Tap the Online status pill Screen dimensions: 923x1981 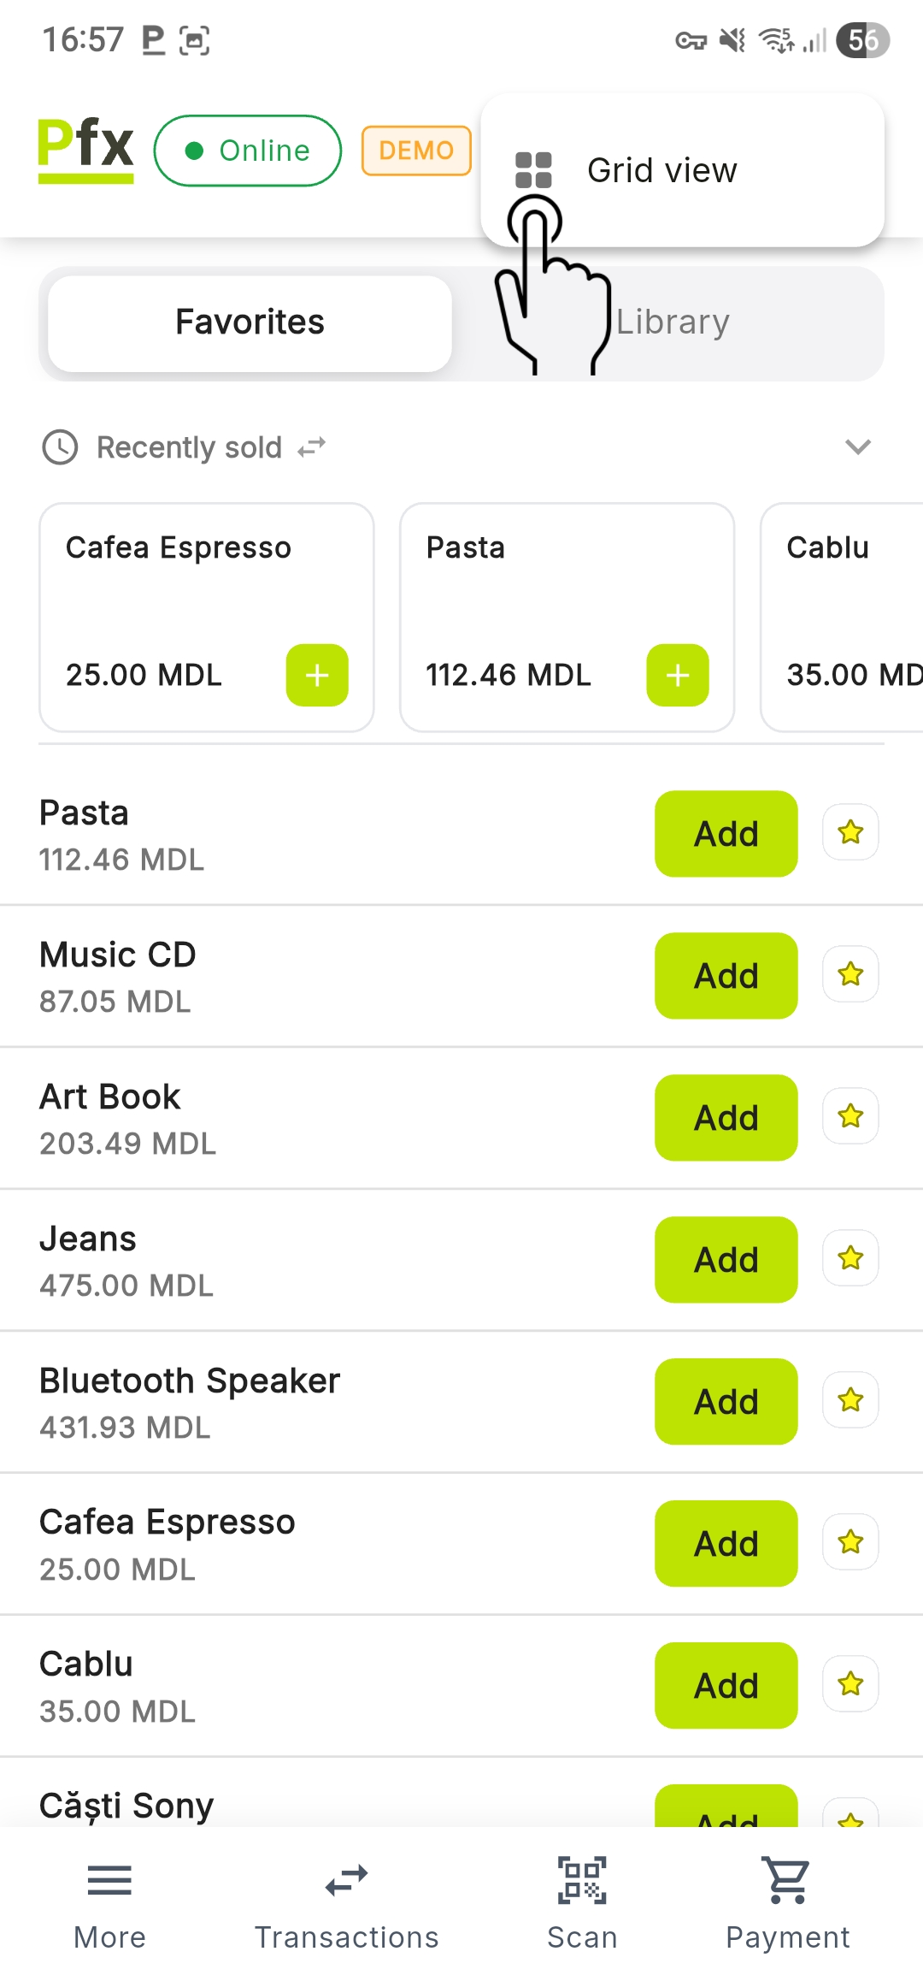(248, 151)
